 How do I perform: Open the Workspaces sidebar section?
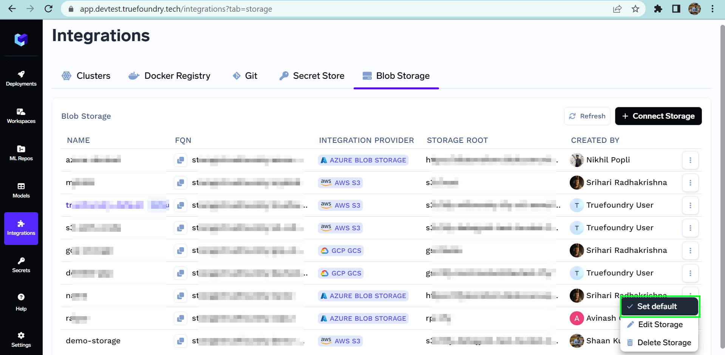21,116
